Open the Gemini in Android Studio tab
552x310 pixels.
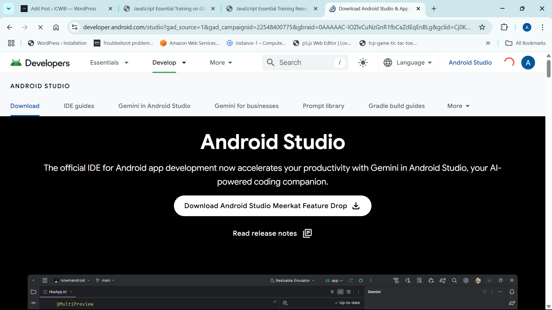click(154, 106)
